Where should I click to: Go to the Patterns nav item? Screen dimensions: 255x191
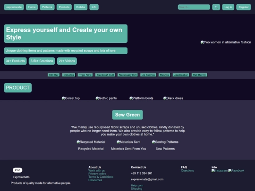coord(47,7)
